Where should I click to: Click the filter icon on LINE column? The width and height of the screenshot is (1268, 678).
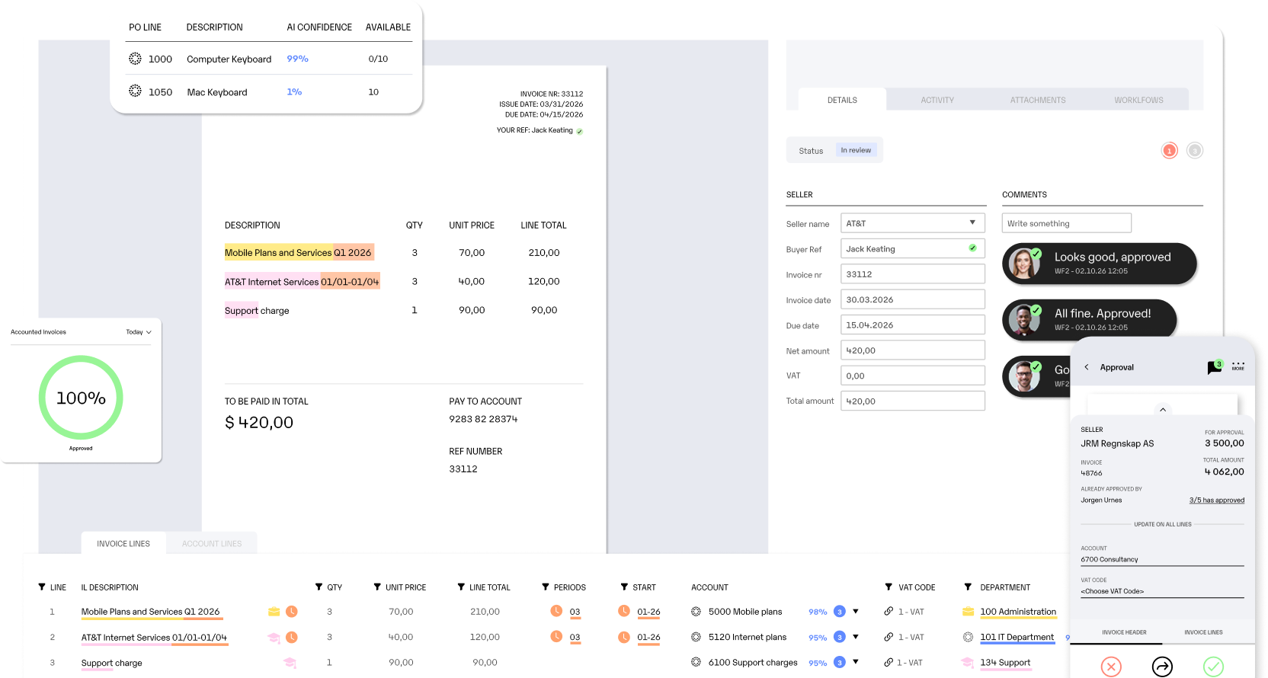coord(42,587)
